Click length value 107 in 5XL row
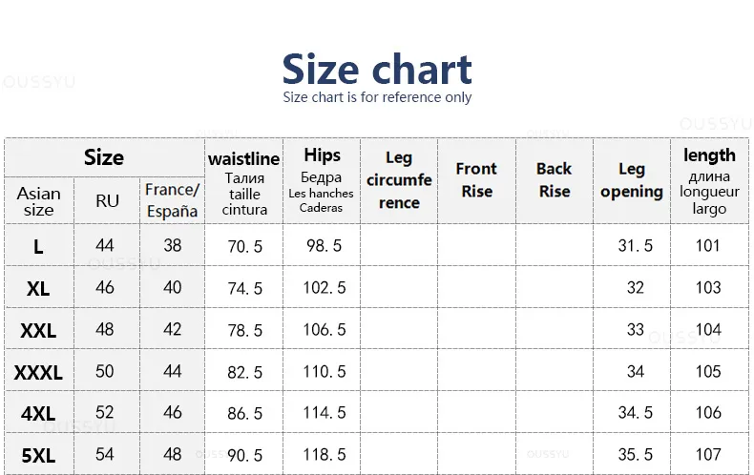Viewport: 754px width, 475px height. 708,455
